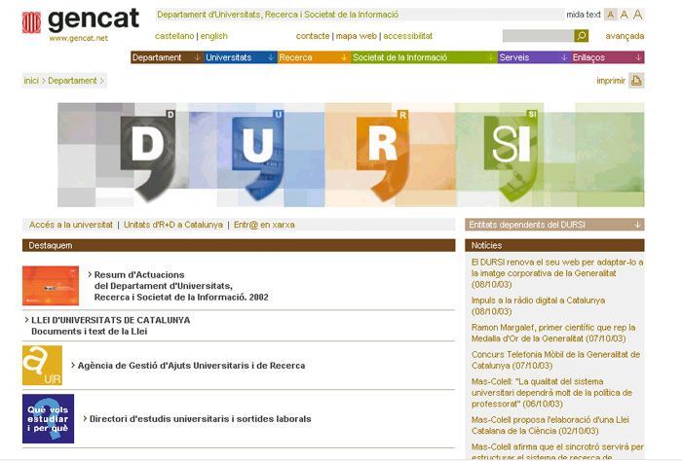
Task: Open Mas-Colell sincrotró news item
Action: (557, 451)
